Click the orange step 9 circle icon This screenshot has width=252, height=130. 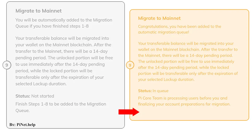pyautogui.click(x=130, y=65)
